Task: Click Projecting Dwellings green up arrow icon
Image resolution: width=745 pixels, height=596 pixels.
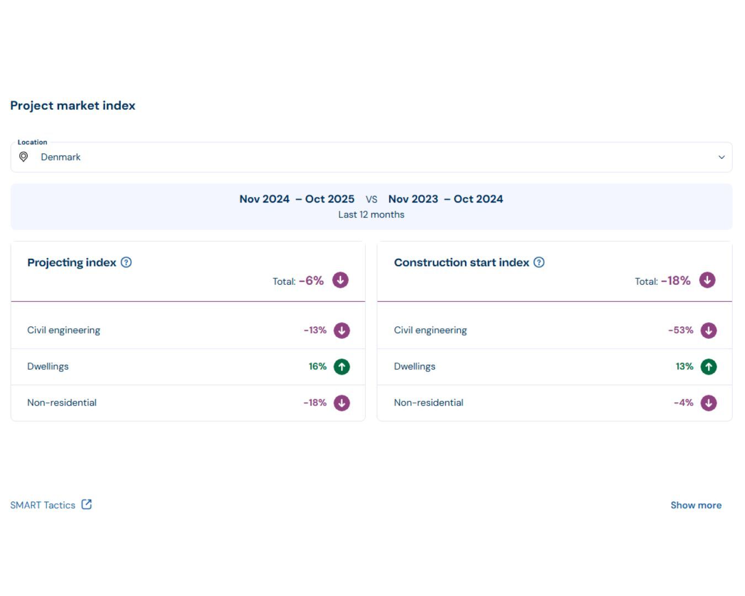Action: (342, 366)
